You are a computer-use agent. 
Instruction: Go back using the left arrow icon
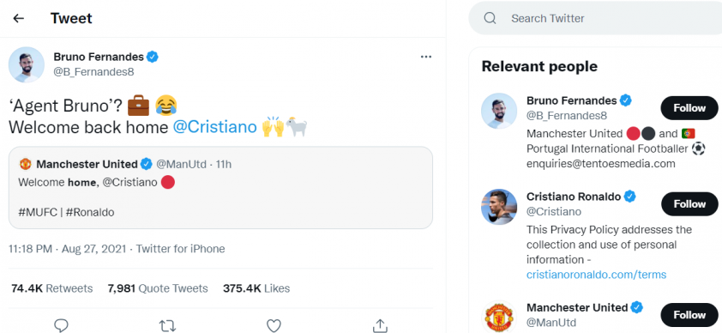18,18
